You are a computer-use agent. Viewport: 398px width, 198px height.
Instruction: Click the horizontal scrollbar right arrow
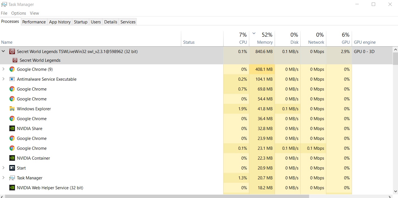[390, 196]
